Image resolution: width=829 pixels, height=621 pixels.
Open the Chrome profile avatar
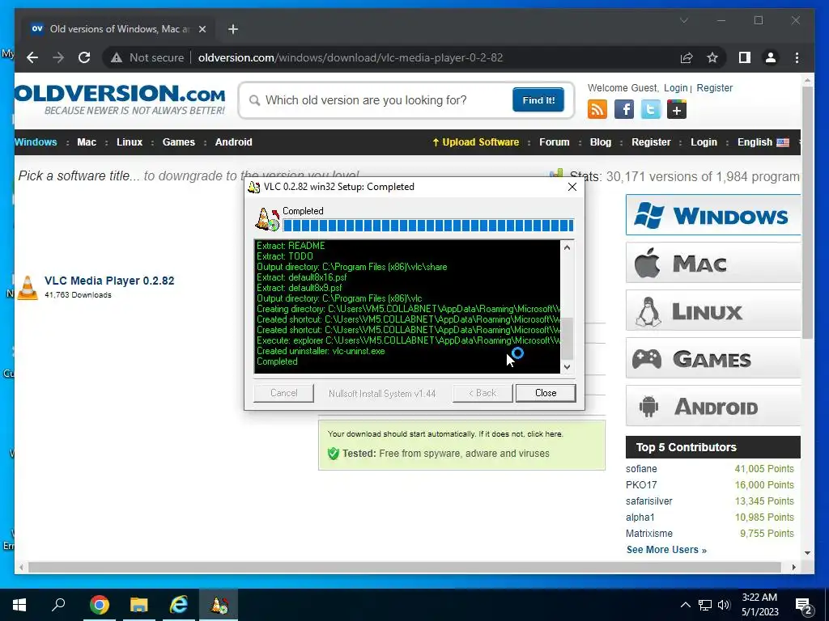tap(771, 57)
